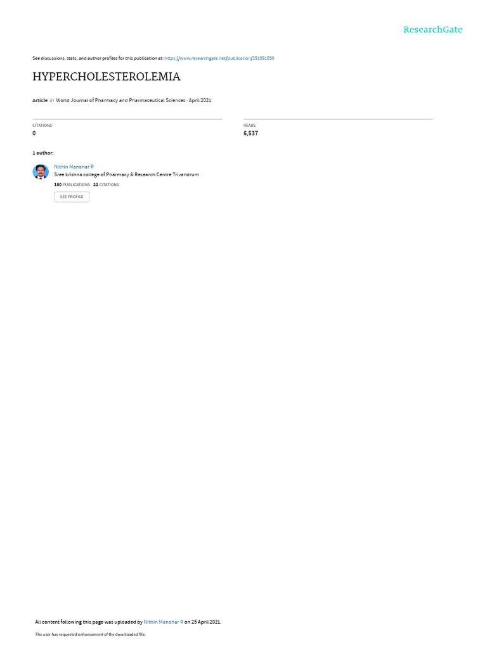Open the author's profile photo
487x649 pixels.
[x=41, y=172]
